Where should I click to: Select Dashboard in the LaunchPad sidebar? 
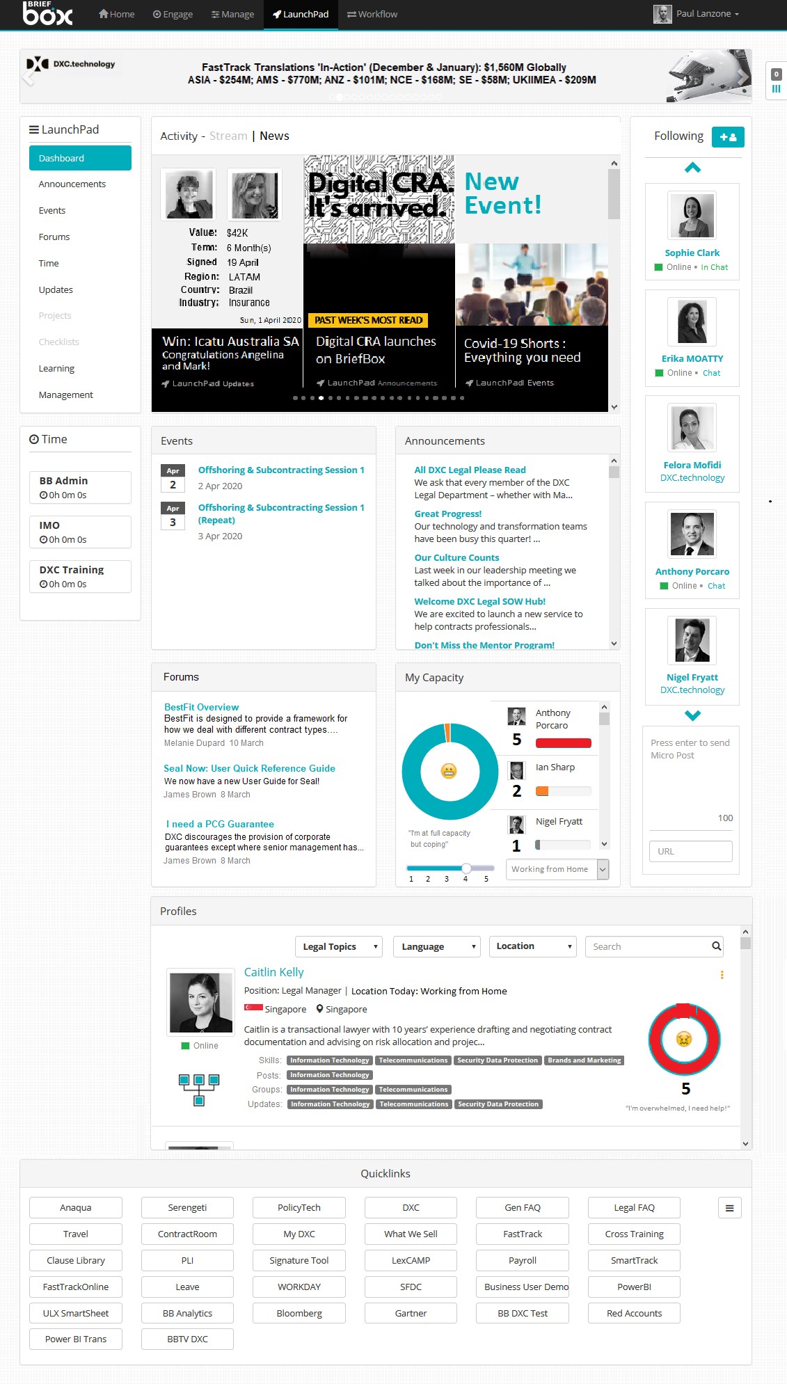(x=80, y=158)
